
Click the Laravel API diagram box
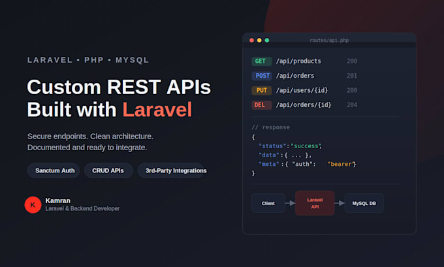click(x=315, y=203)
